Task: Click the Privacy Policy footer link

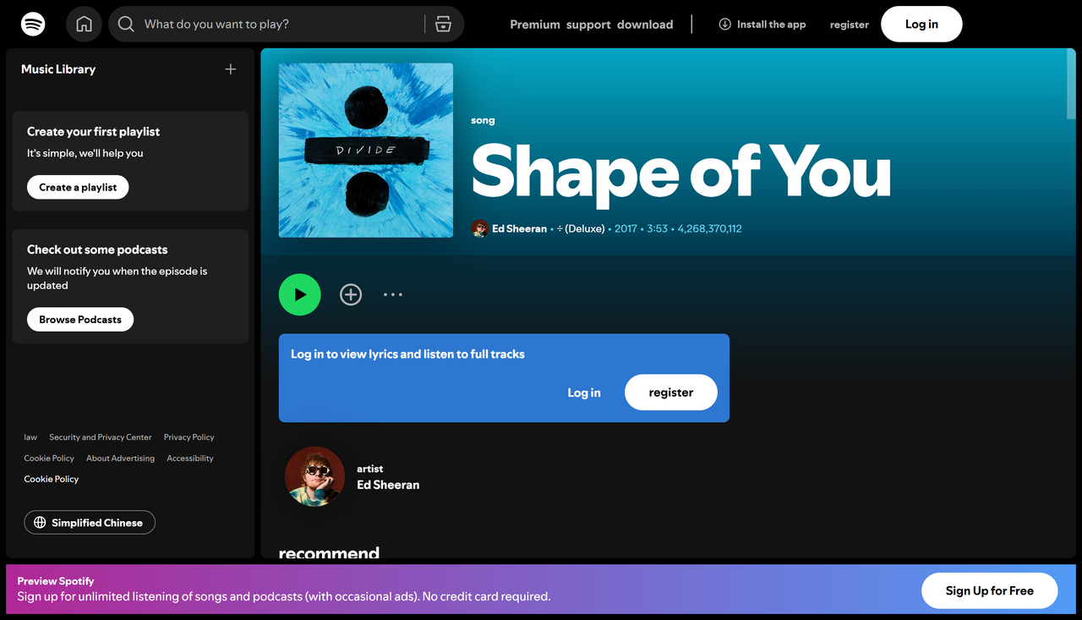Action: coord(188,437)
